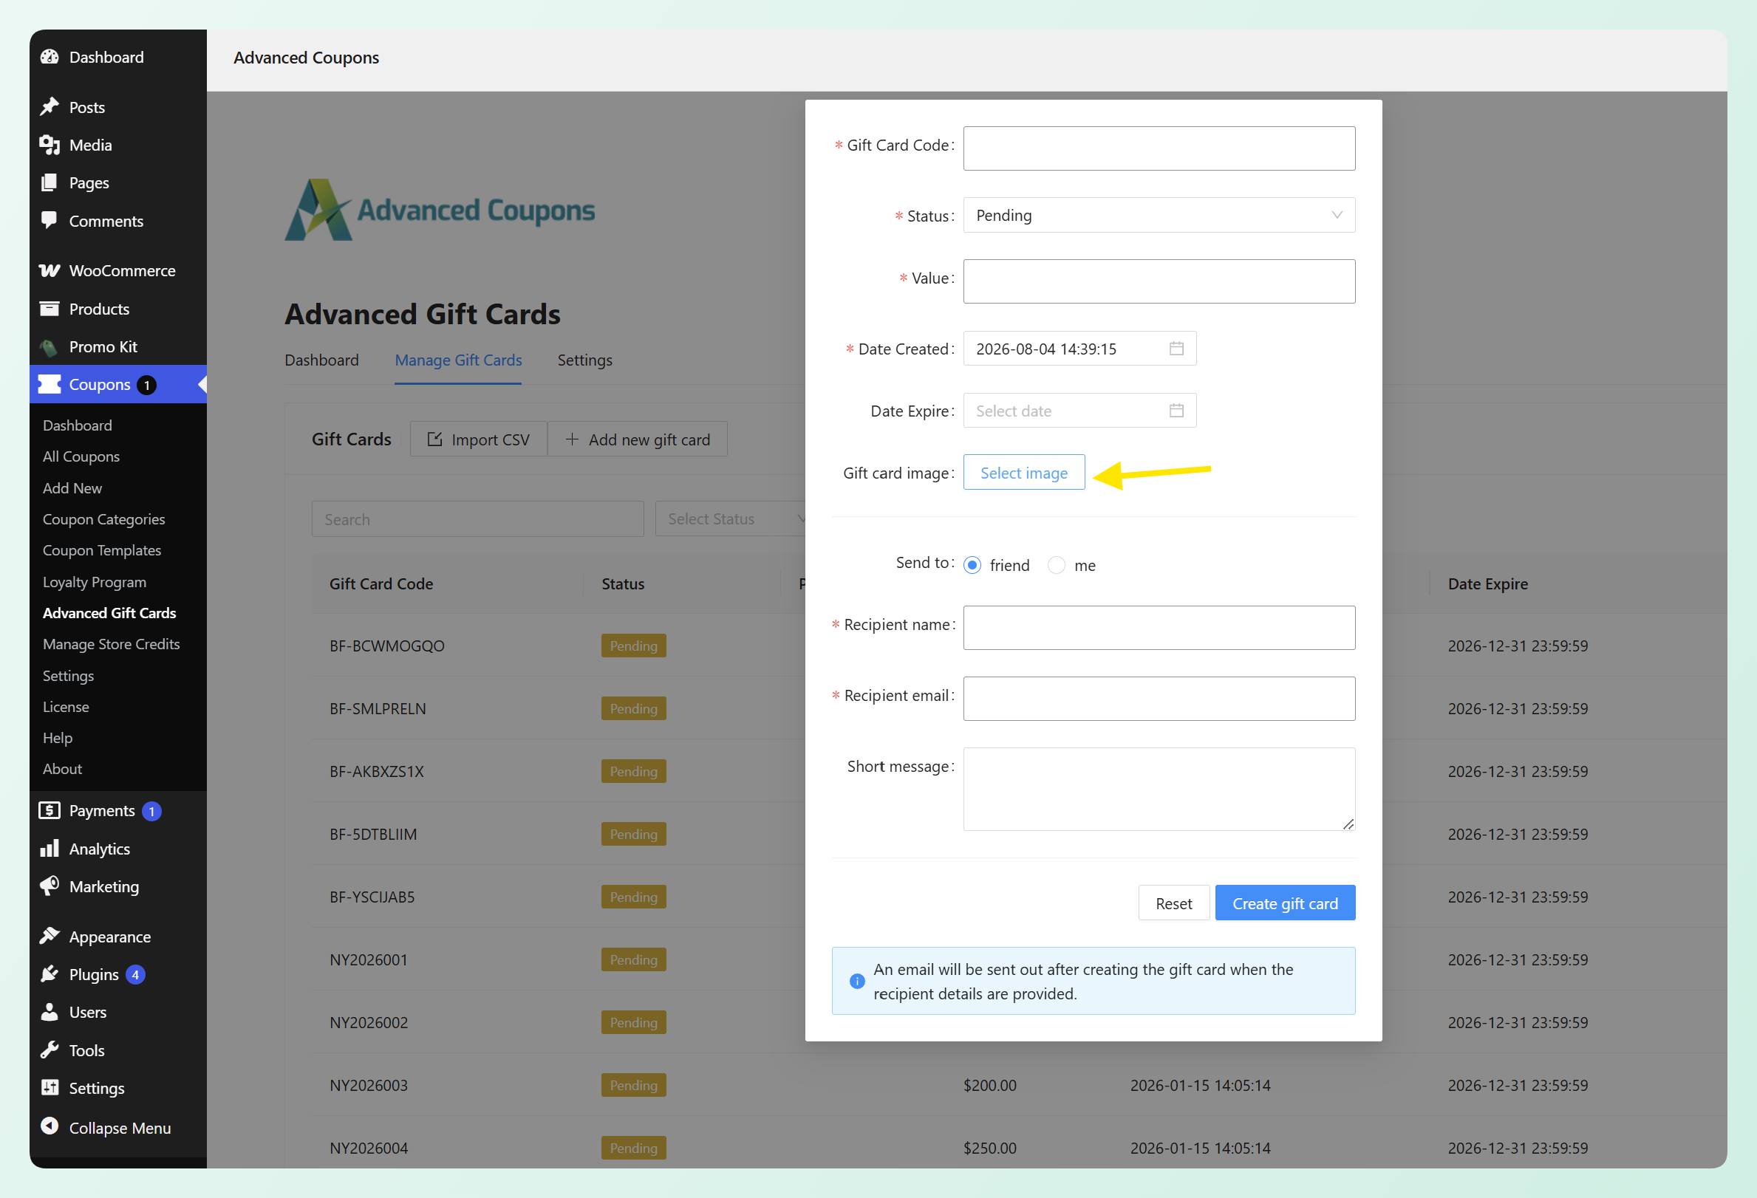Click the WooCommerce logo icon
Viewport: 1757px width, 1198px height.
click(50, 270)
